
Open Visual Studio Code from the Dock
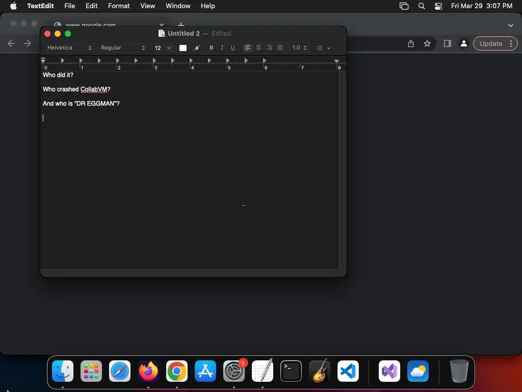coord(348,371)
